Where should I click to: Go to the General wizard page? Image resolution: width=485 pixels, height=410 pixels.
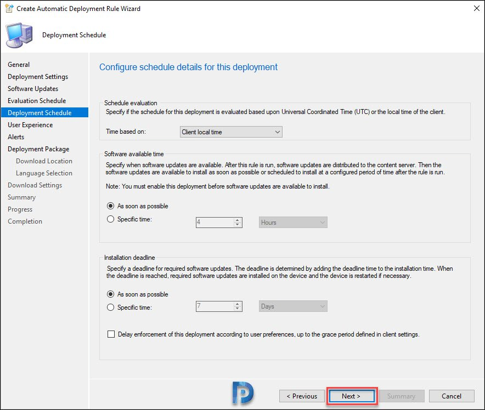(19, 65)
